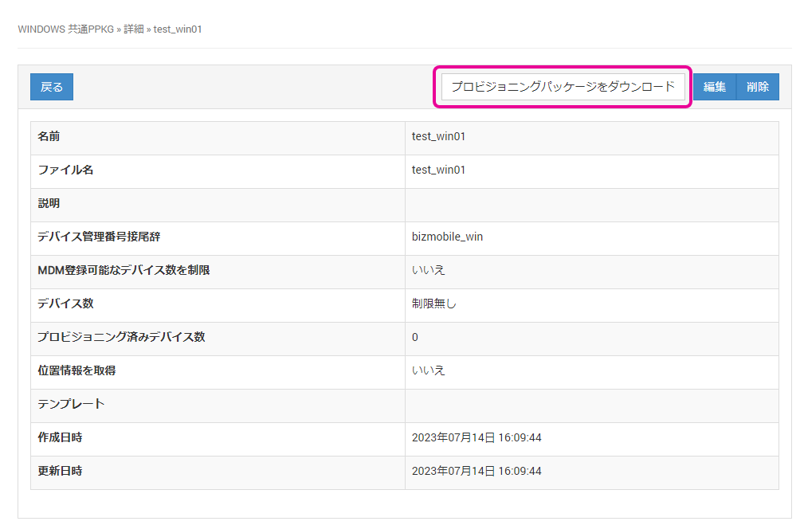This screenshot has width=804, height=529.
Task: Click the 戻る back button
Action: click(x=52, y=87)
